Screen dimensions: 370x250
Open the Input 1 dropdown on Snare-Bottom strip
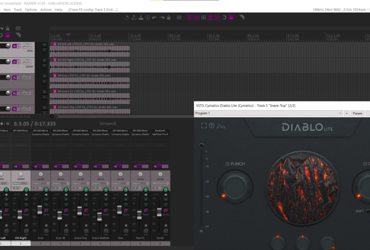pos(100,183)
